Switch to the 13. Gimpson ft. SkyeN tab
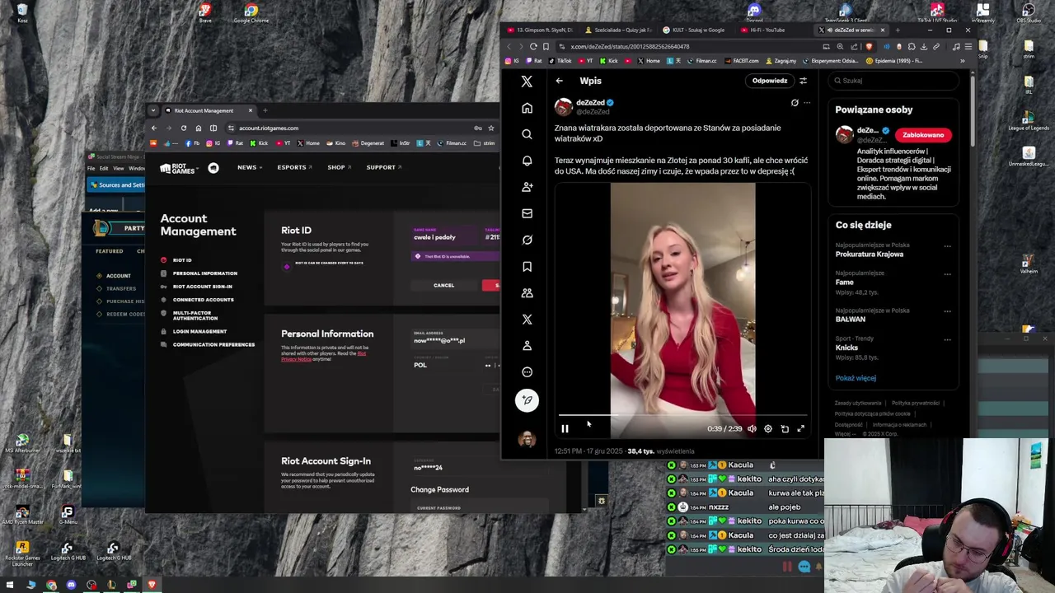This screenshot has width=1055, height=593. click(x=540, y=30)
